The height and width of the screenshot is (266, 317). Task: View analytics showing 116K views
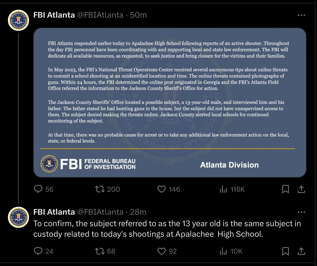223,189
